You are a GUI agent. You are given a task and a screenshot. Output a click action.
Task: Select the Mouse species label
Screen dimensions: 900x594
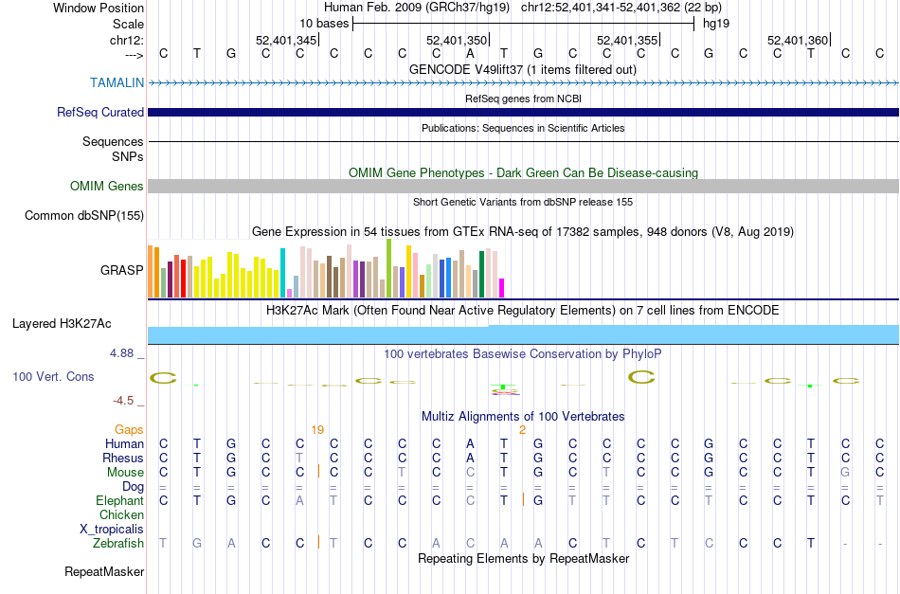(x=125, y=473)
